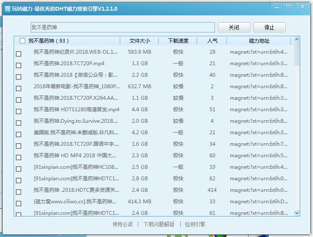The image size is (313, 237).
Task: Click the 4.4 GB file size cell
Action: [x=139, y=110]
